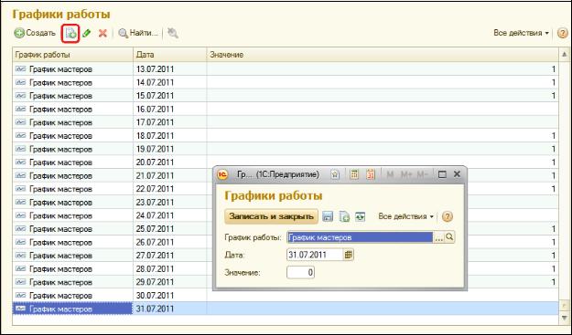
Task: Click the Значение input field
Action: click(x=300, y=272)
